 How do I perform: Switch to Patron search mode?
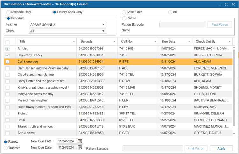(124, 18)
